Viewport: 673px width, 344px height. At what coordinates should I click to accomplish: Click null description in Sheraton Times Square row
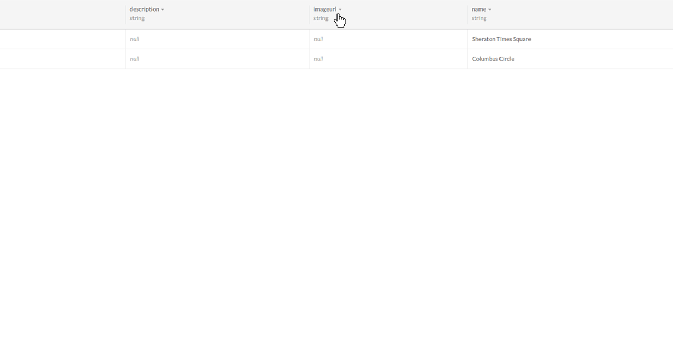pos(135,39)
